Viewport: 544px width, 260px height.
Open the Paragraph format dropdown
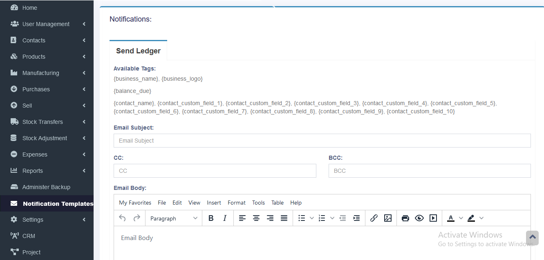174,218
